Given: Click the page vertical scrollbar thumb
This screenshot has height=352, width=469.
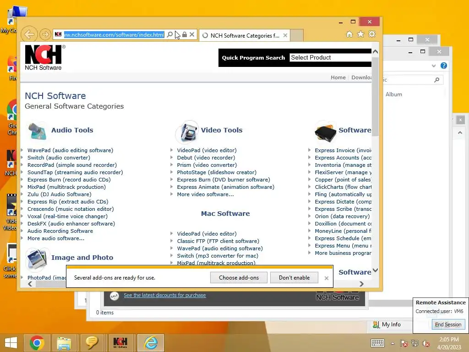Looking at the screenshot, I should coord(376,96).
